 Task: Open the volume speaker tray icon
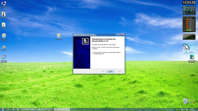184,110
